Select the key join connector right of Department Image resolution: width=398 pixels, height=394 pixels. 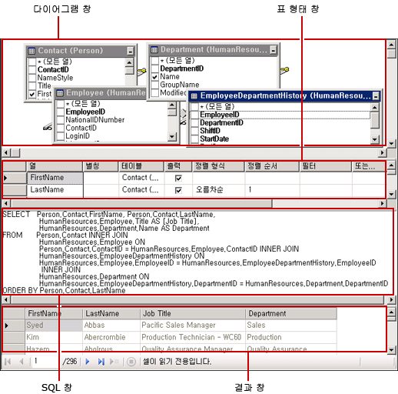click(284, 70)
